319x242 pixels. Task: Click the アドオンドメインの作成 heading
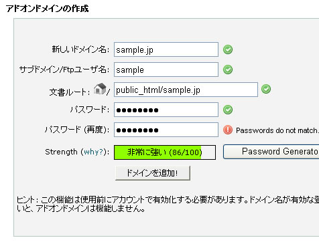pyautogui.click(x=48, y=9)
